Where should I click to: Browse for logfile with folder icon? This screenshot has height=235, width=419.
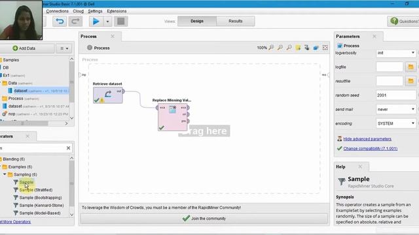coord(410,67)
